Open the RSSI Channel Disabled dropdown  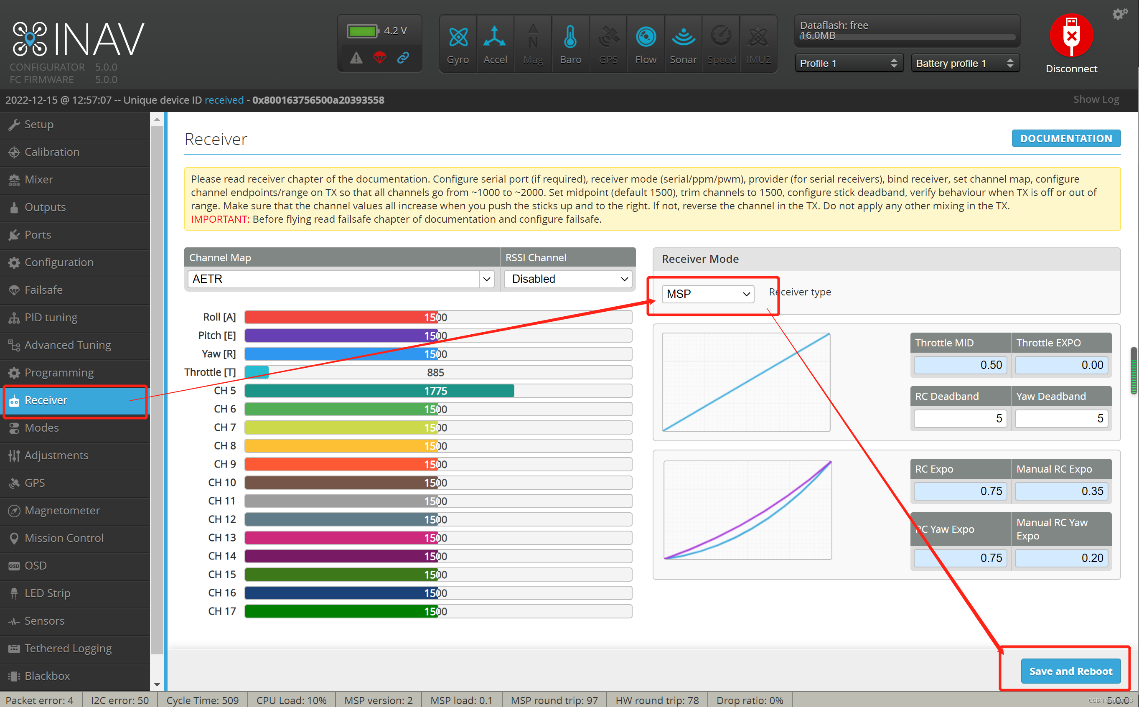[x=568, y=279]
